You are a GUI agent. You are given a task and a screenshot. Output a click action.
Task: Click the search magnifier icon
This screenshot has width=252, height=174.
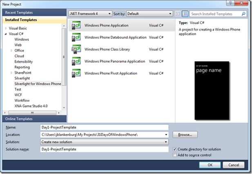pyautogui.click(x=243, y=14)
